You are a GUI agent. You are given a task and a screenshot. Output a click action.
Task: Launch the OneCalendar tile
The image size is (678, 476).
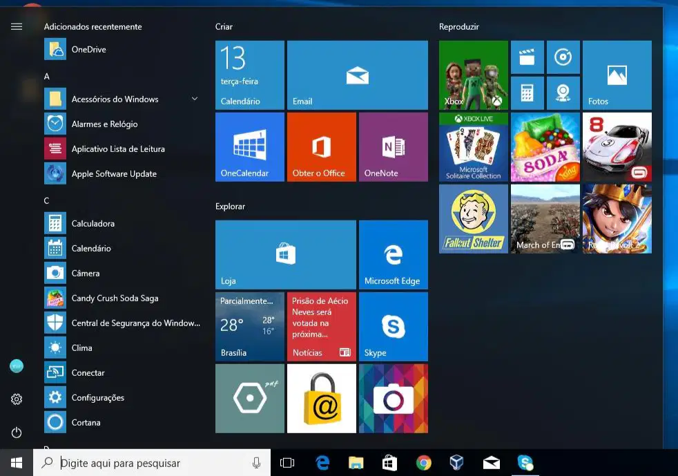tap(250, 147)
